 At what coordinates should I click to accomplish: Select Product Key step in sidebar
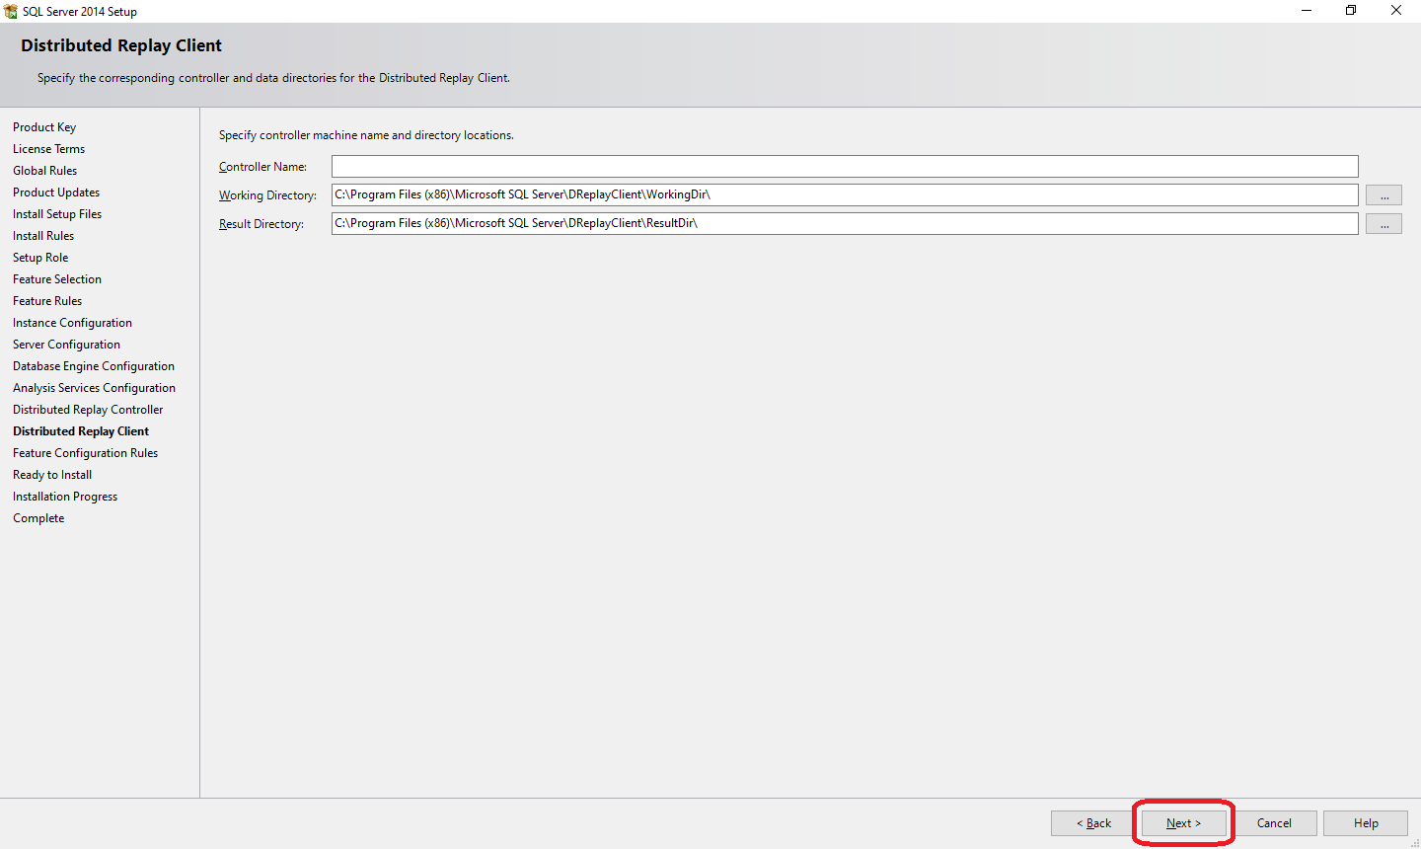tap(44, 127)
